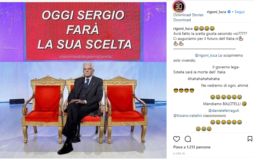The image size is (255, 159).
Task: Open the rigoni_luca profile picture
Action: (x=179, y=7)
